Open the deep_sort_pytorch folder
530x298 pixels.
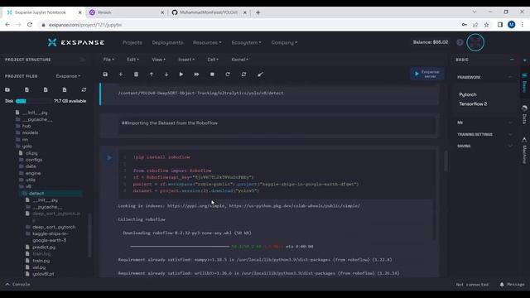53,227
